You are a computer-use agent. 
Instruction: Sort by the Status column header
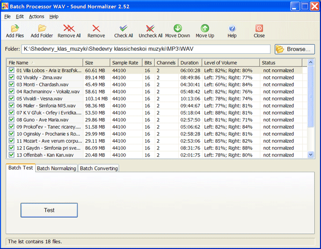281,63
